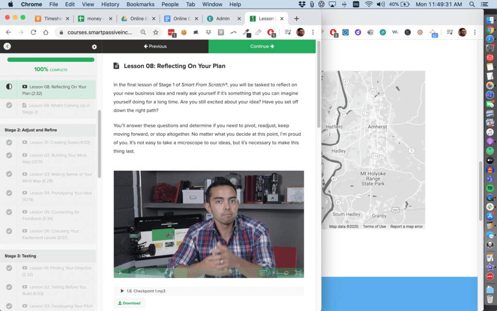Collapse the Stage 3: Testing section
This screenshot has width=497, height=311.
click(x=48, y=256)
